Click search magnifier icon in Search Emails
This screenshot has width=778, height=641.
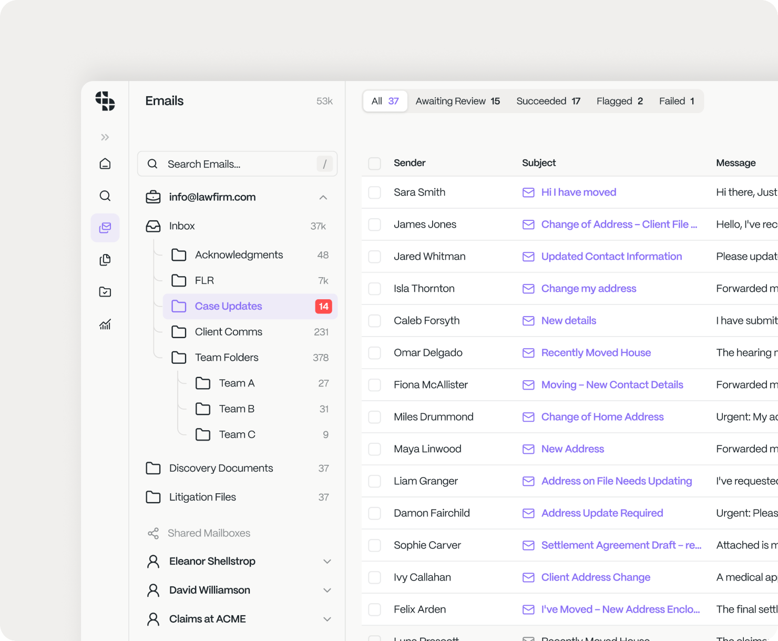pos(152,164)
